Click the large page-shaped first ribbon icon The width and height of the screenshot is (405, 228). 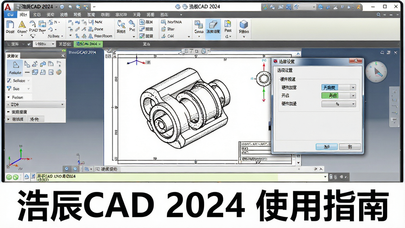pyautogui.click(x=10, y=25)
